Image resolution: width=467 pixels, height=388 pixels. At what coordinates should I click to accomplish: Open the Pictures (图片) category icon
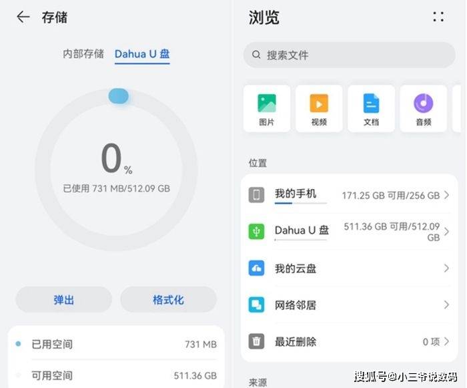point(267,104)
